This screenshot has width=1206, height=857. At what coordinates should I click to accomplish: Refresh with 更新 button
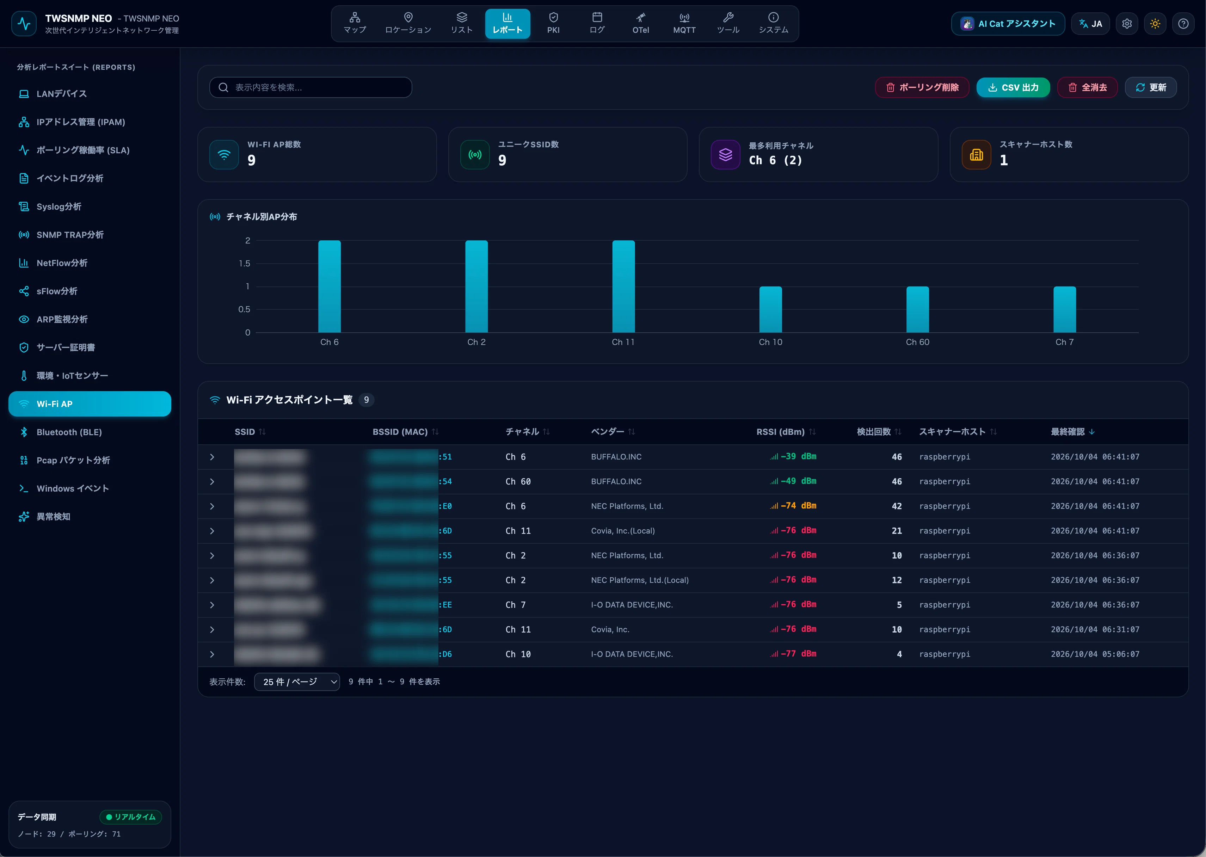point(1151,88)
